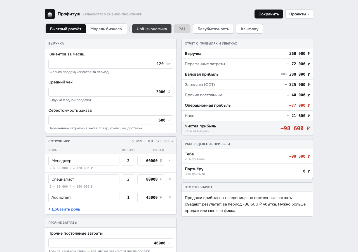Remove the Менеджер role row
The width and height of the screenshot is (358, 252).
pos(169,161)
